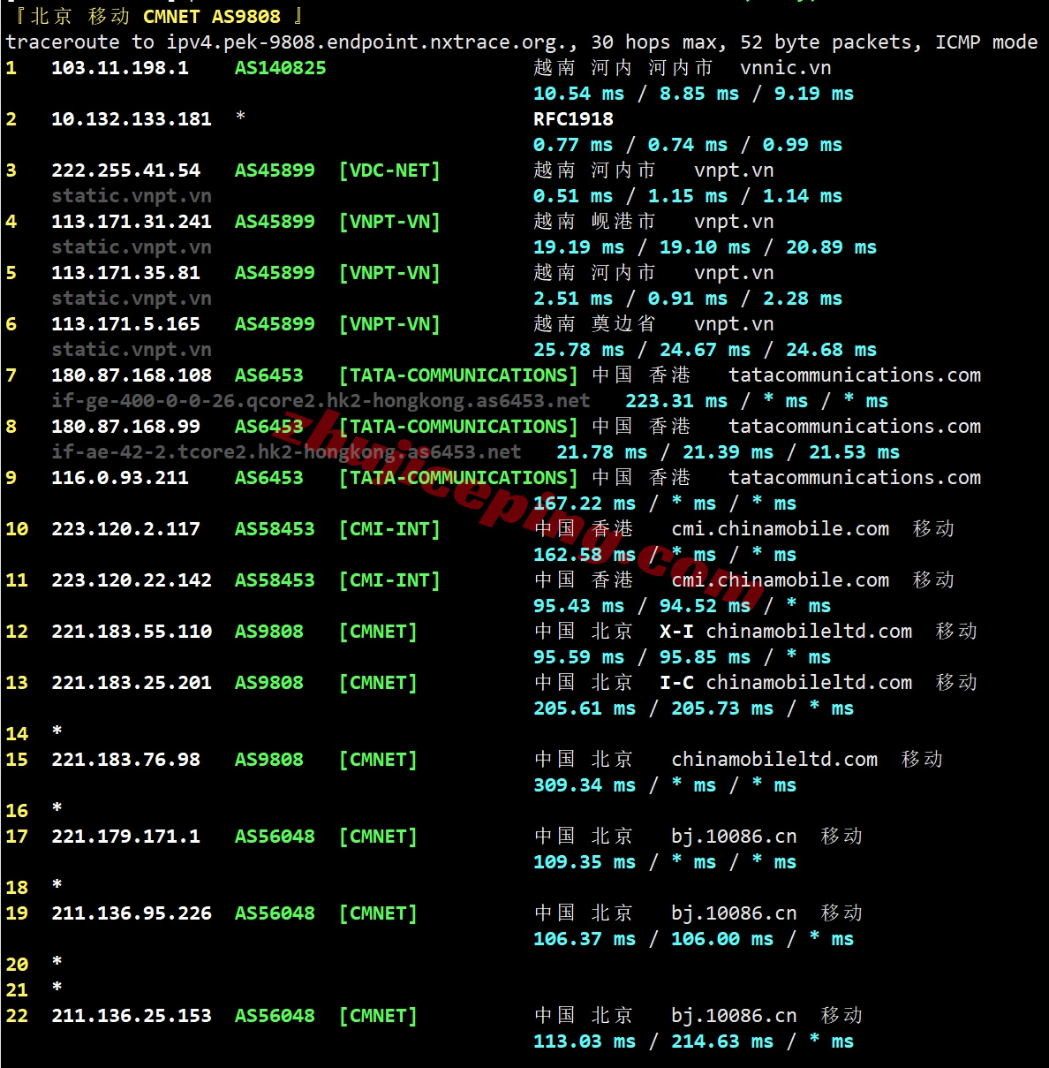The width and height of the screenshot is (1049, 1068).
Task: Click latency value 214.63 ms
Action: pyautogui.click(x=722, y=1041)
